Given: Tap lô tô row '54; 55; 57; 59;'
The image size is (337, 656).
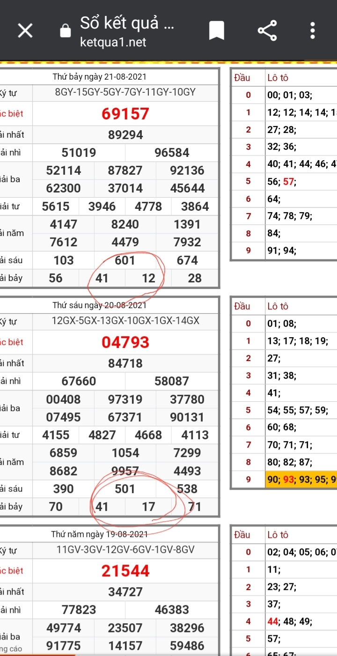Looking at the screenshot, I should [x=298, y=410].
